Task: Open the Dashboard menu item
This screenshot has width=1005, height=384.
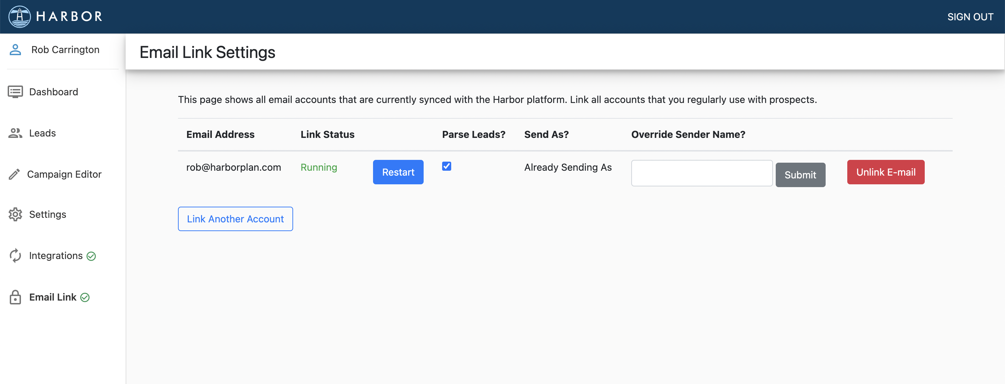Action: 53,92
